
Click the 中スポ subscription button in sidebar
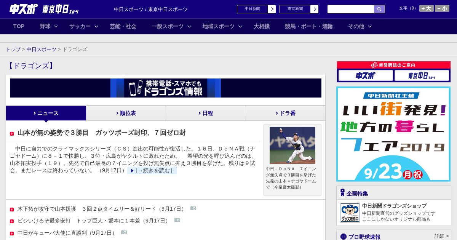point(366,75)
